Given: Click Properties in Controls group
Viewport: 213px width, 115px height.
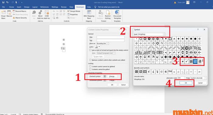Looking at the screenshot, I should point(73,14).
